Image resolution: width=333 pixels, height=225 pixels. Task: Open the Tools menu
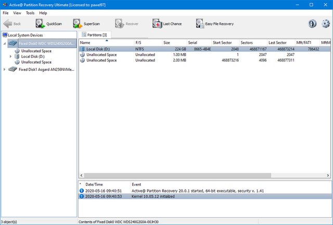click(30, 12)
